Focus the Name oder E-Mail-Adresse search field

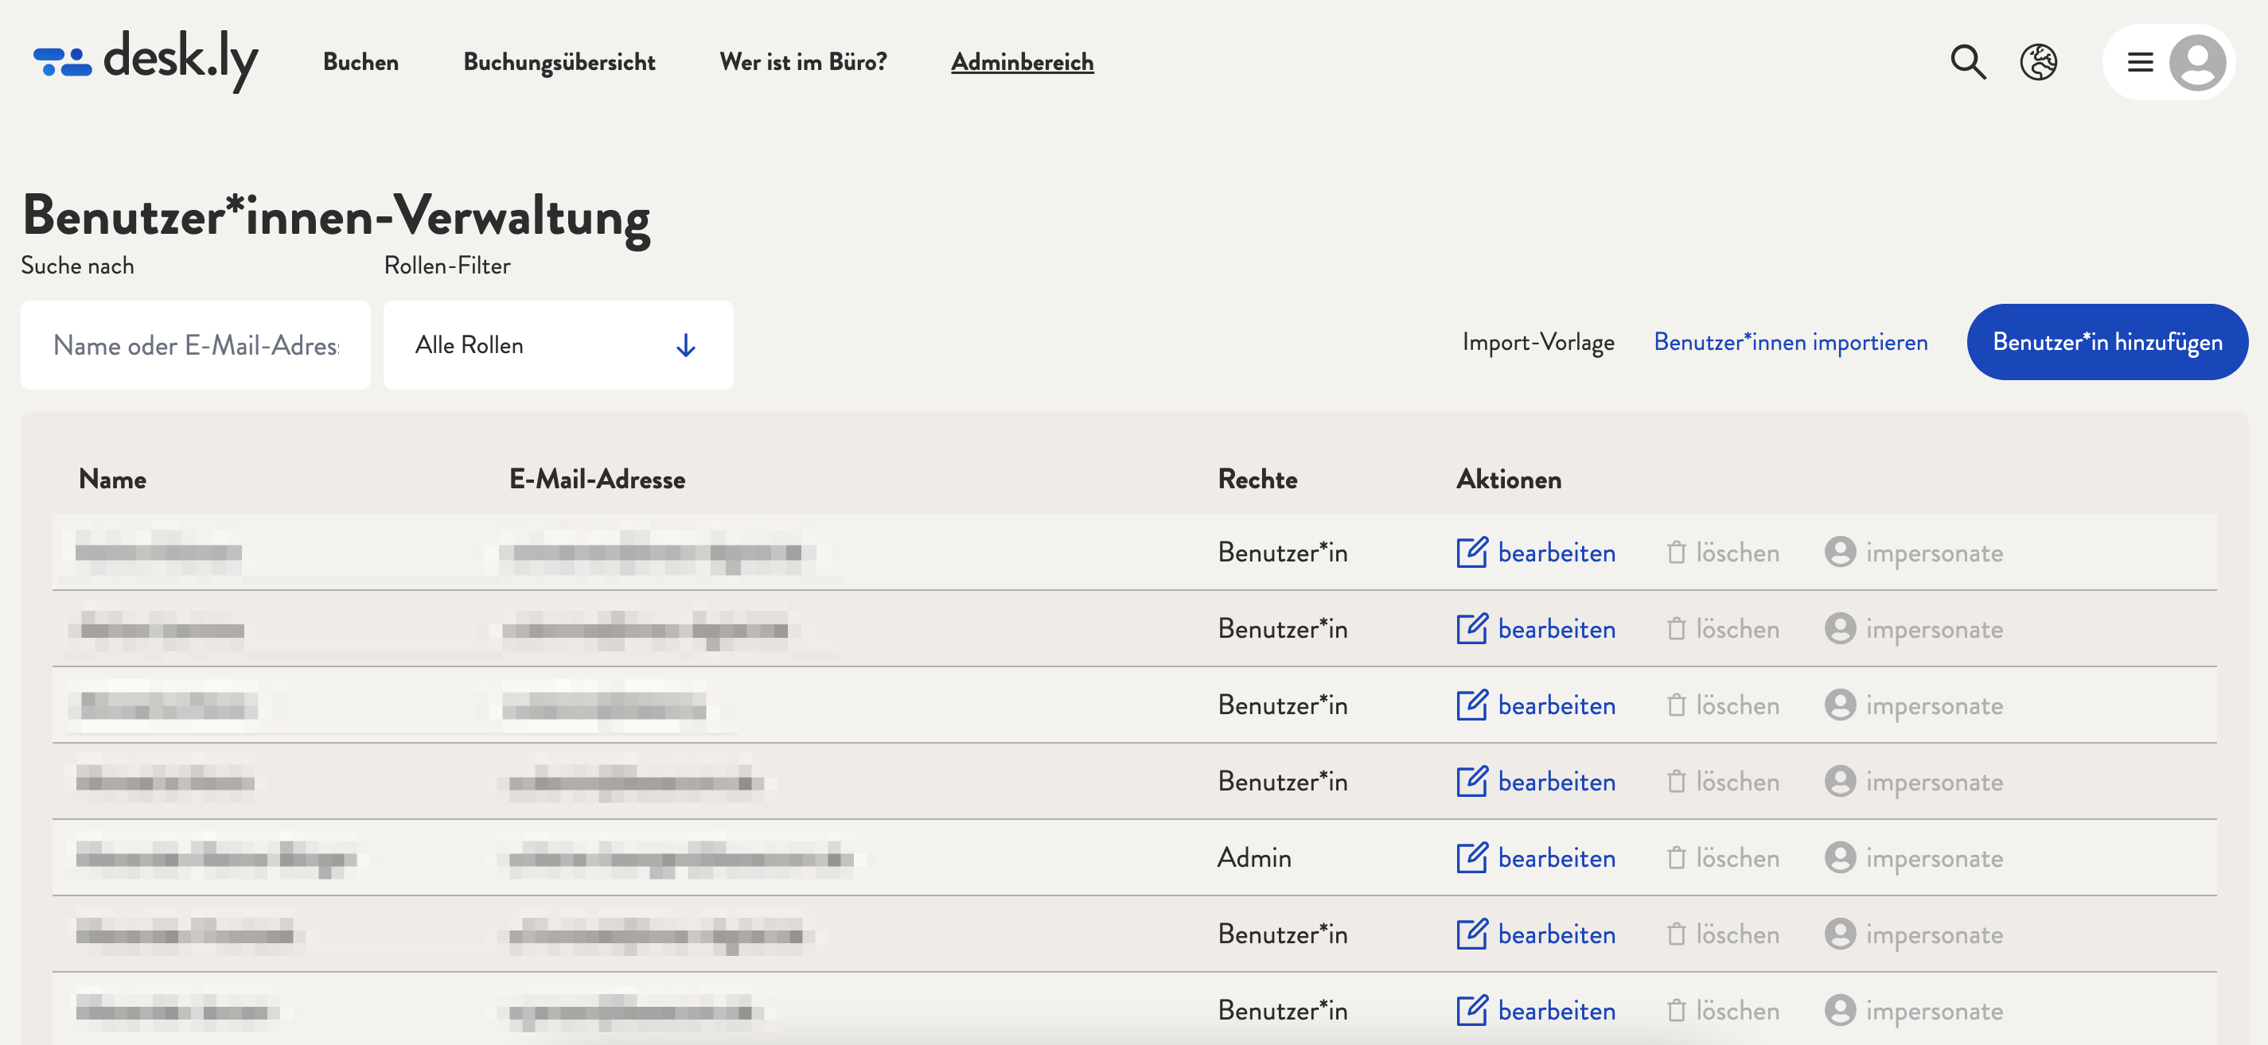196,345
